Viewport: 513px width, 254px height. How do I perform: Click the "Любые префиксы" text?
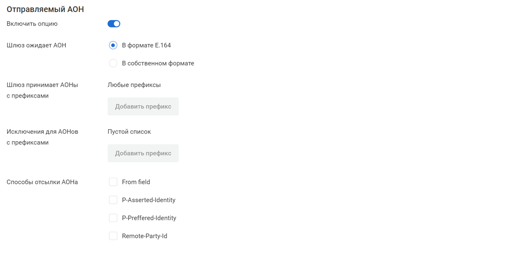click(x=134, y=85)
